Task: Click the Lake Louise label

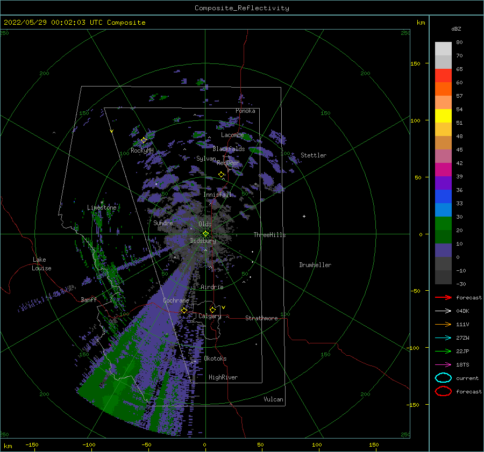Action: click(41, 264)
